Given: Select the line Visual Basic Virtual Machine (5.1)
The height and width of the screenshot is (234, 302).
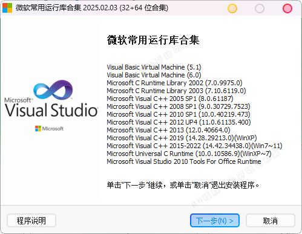Looking at the screenshot, I should coord(154,67).
